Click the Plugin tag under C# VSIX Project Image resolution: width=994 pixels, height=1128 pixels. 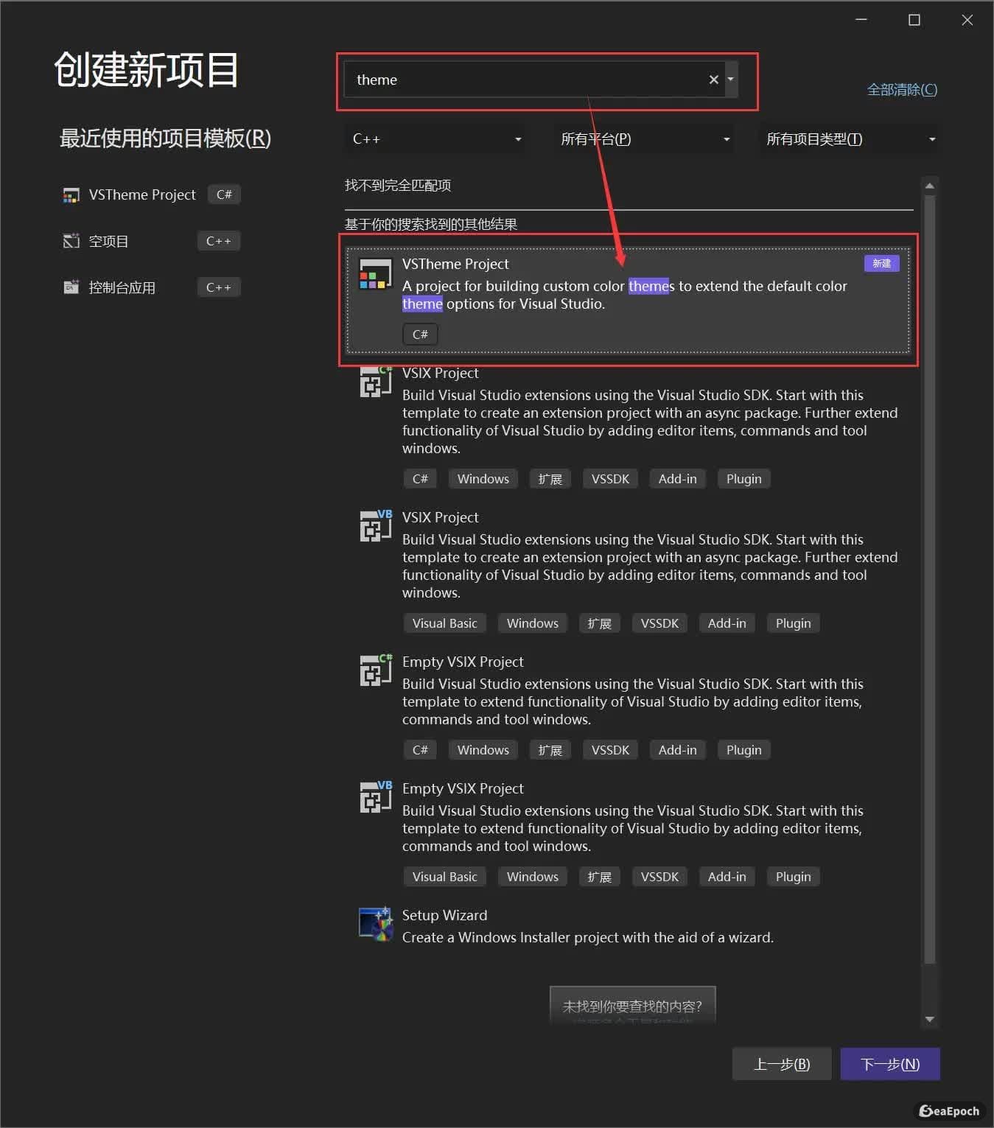click(743, 479)
